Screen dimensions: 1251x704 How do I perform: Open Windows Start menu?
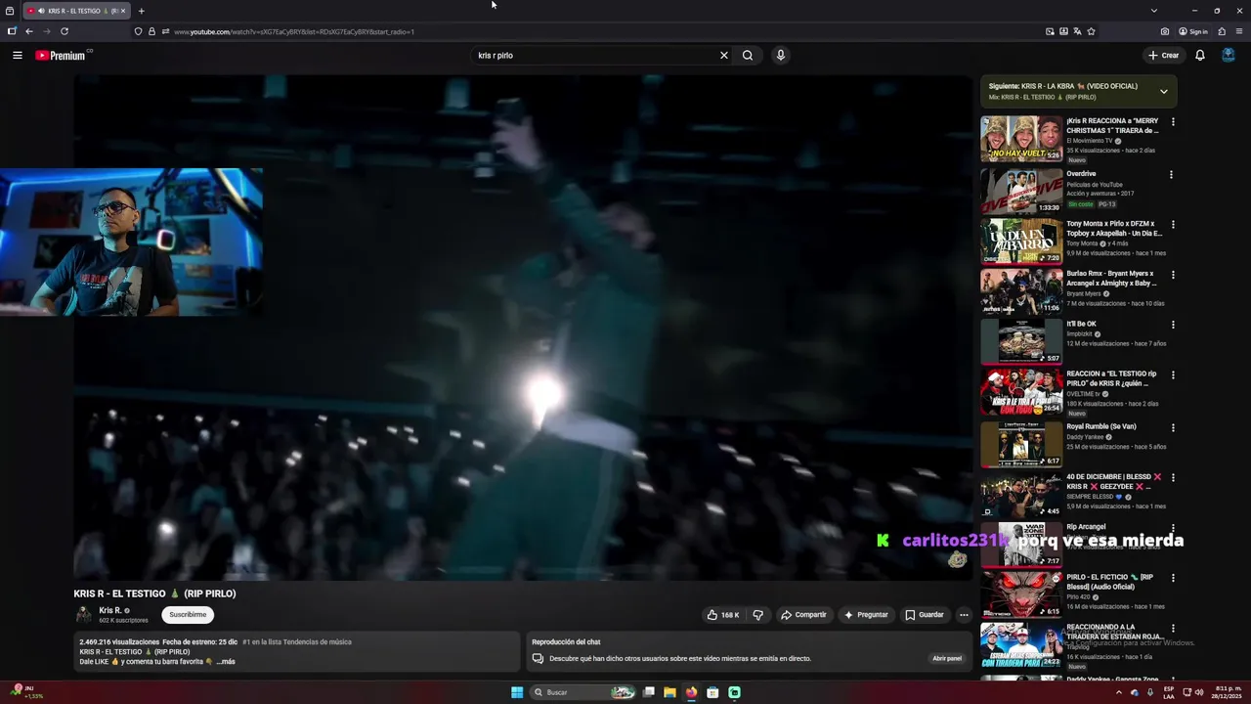[x=517, y=692]
